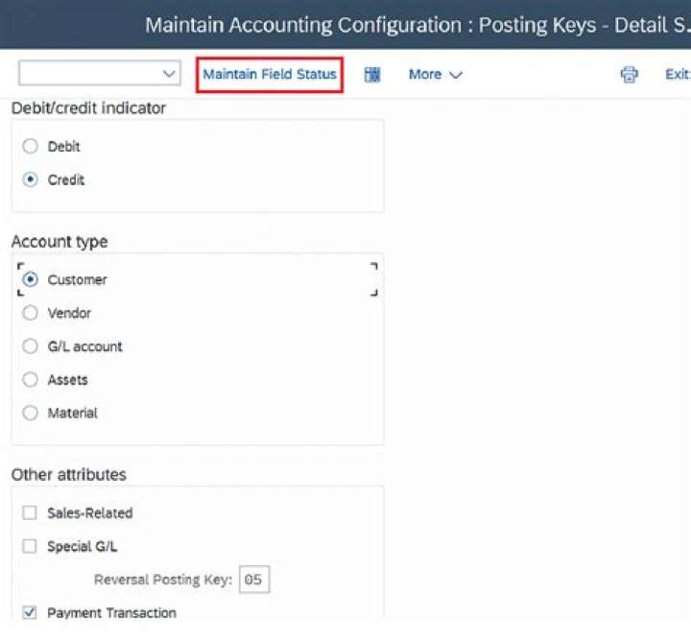Screen dimensions: 691x641
Task: Choose Vendor account type
Action: [30, 313]
